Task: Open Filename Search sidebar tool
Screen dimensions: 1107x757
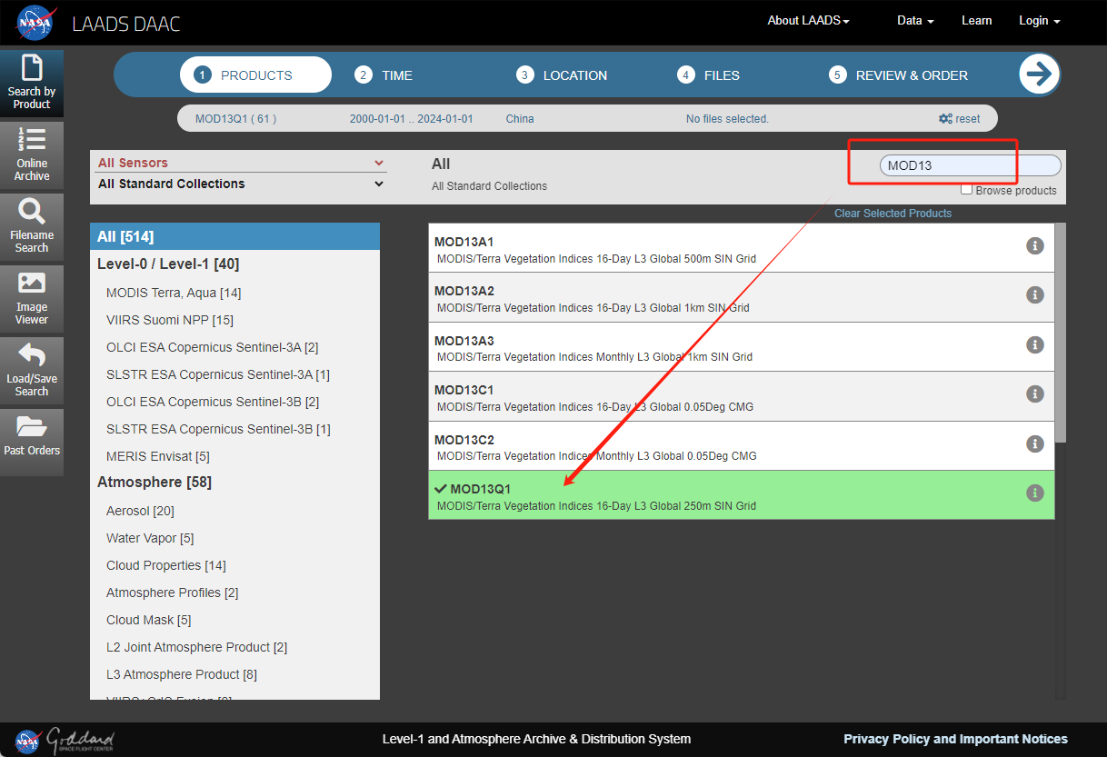Action: [32, 227]
